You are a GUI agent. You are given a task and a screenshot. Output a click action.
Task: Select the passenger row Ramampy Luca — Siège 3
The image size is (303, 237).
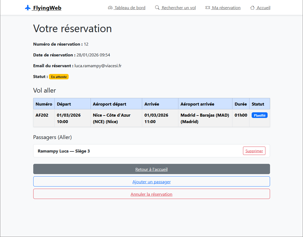pyautogui.click(x=64, y=151)
